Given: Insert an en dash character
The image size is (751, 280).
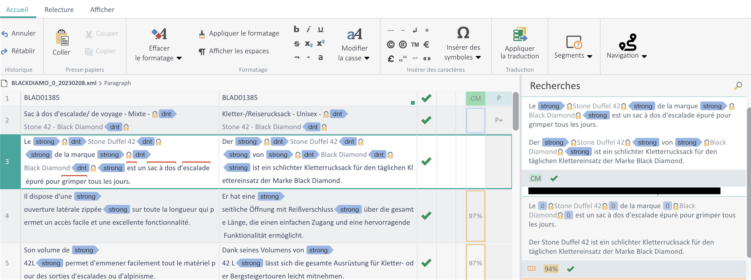Looking at the screenshot, I should point(403,30).
